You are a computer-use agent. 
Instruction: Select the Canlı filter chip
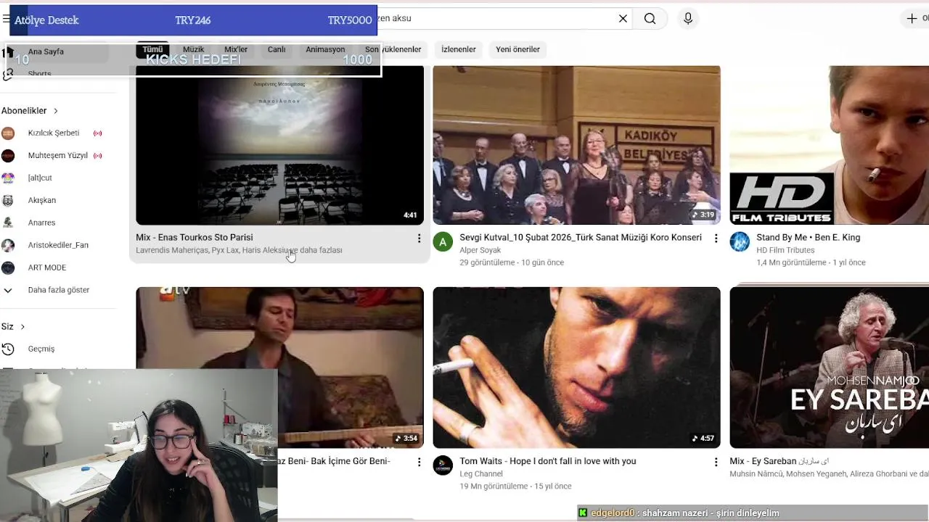click(x=277, y=49)
